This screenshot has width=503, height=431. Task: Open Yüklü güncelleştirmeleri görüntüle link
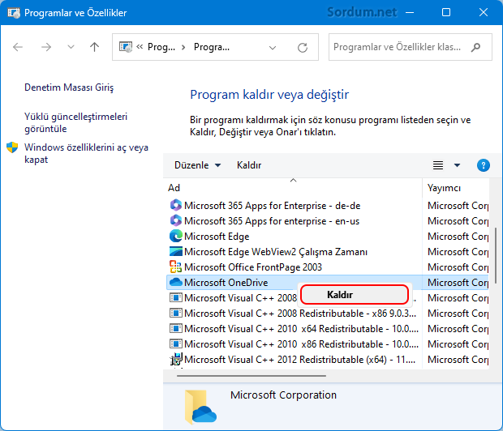[x=75, y=122]
